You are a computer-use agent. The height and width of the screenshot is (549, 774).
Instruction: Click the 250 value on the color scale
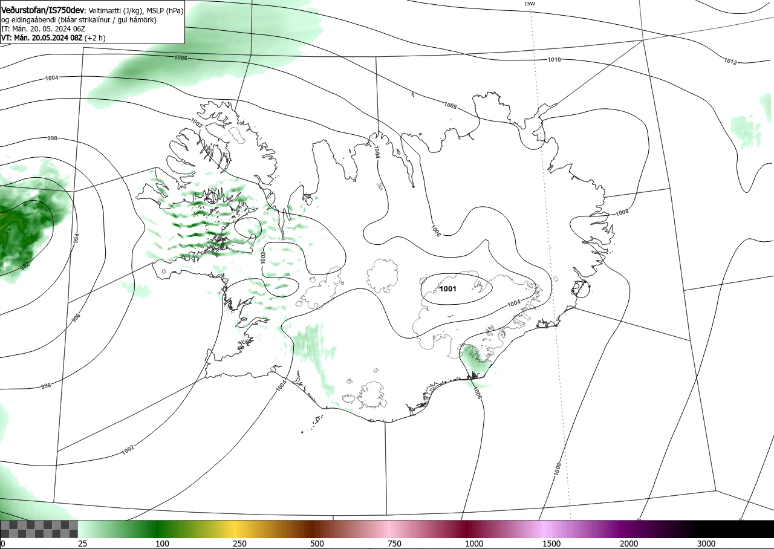[239, 544]
